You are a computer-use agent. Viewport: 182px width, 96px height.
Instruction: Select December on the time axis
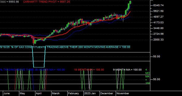point(107,93)
